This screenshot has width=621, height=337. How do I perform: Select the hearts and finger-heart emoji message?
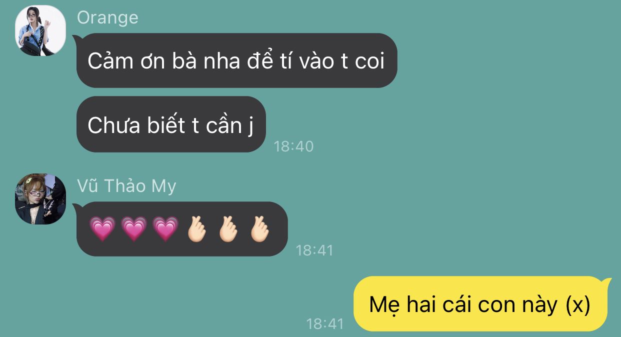click(181, 229)
